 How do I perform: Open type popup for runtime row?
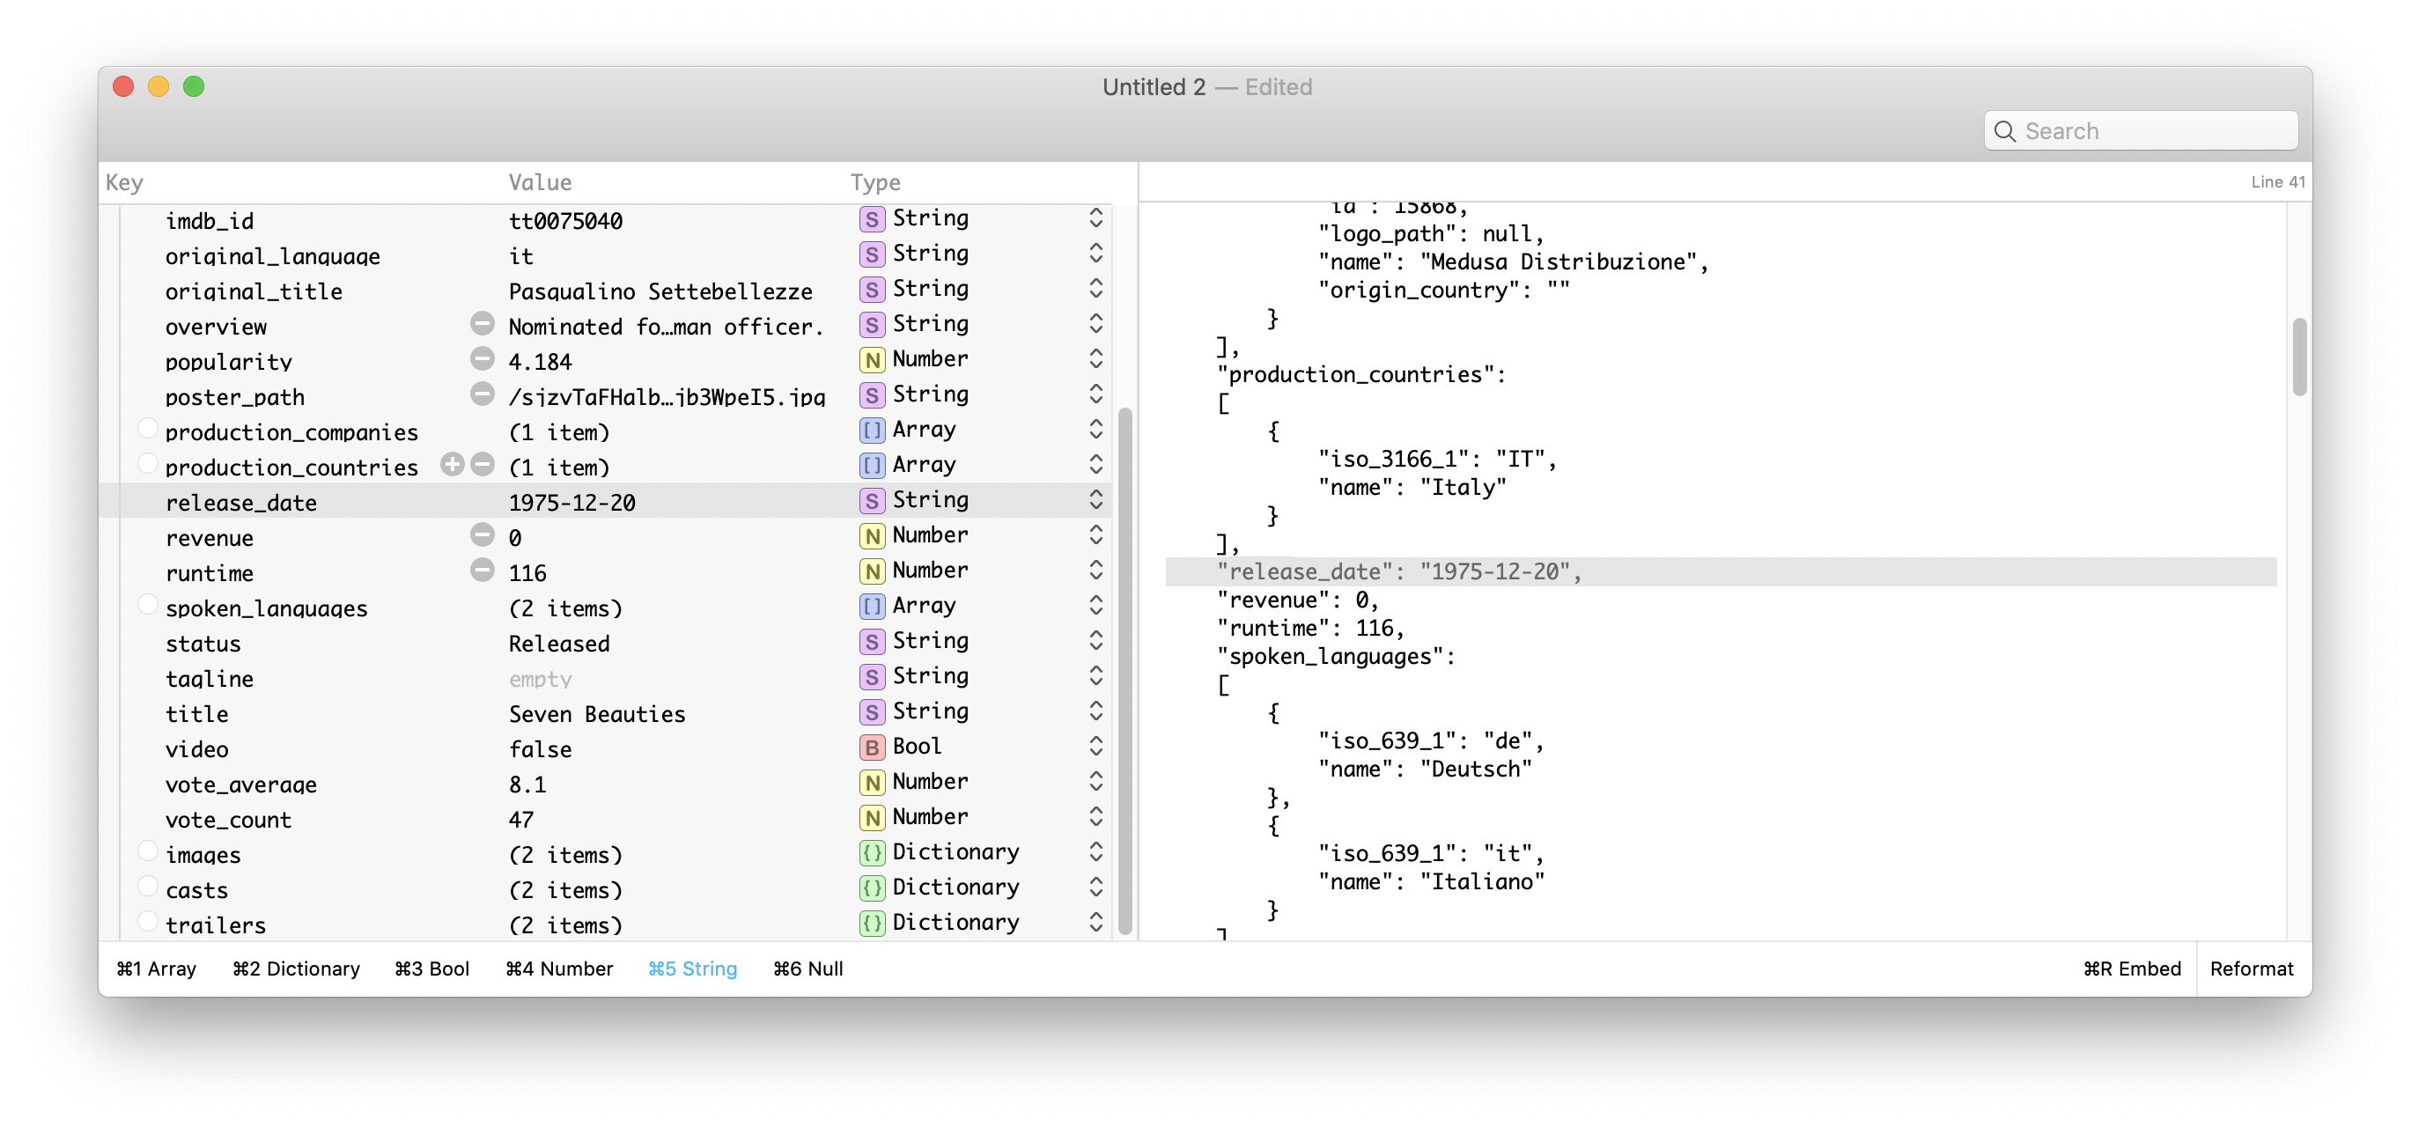point(1096,570)
